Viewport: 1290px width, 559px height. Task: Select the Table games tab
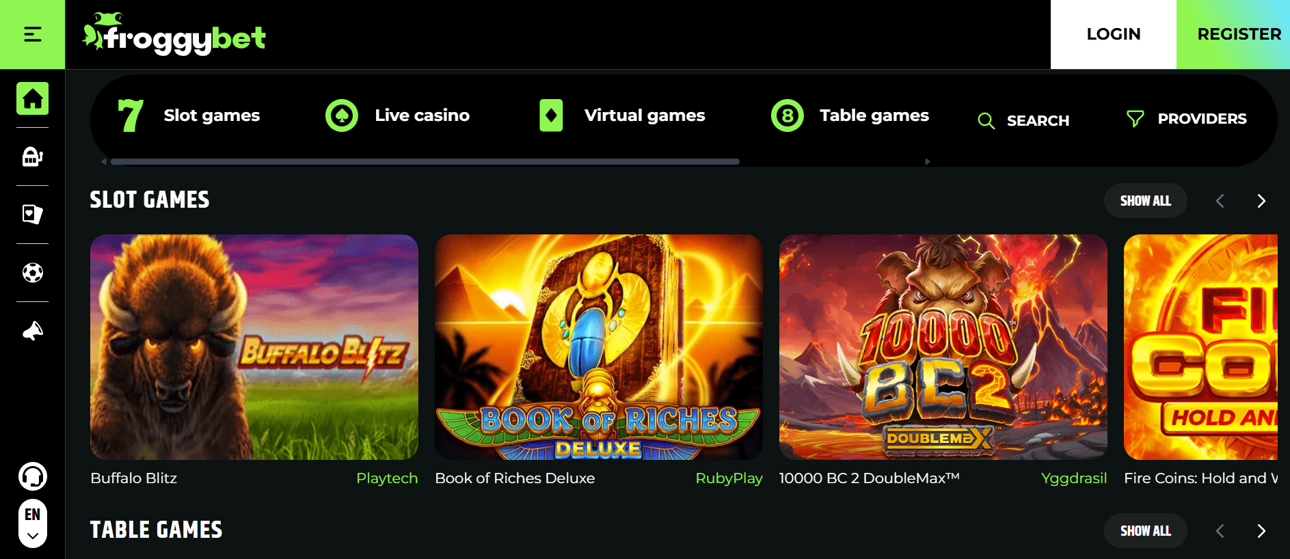point(850,115)
